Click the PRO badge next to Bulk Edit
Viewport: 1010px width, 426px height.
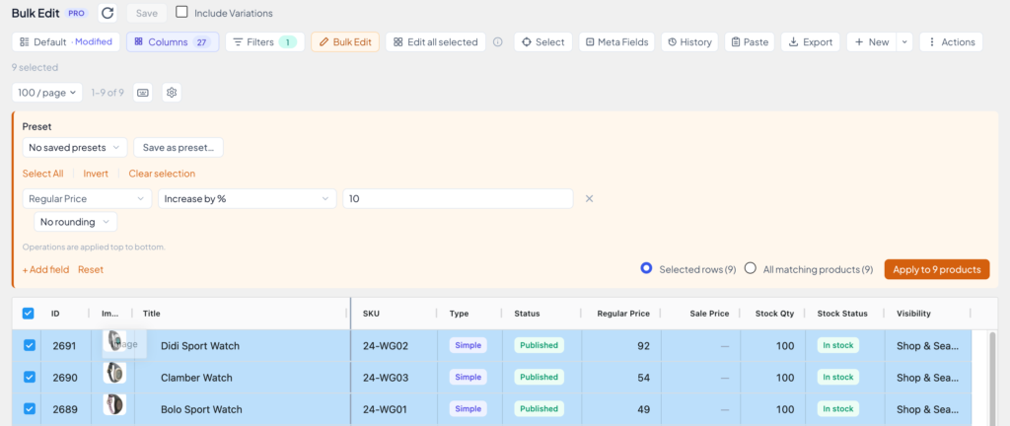(77, 13)
